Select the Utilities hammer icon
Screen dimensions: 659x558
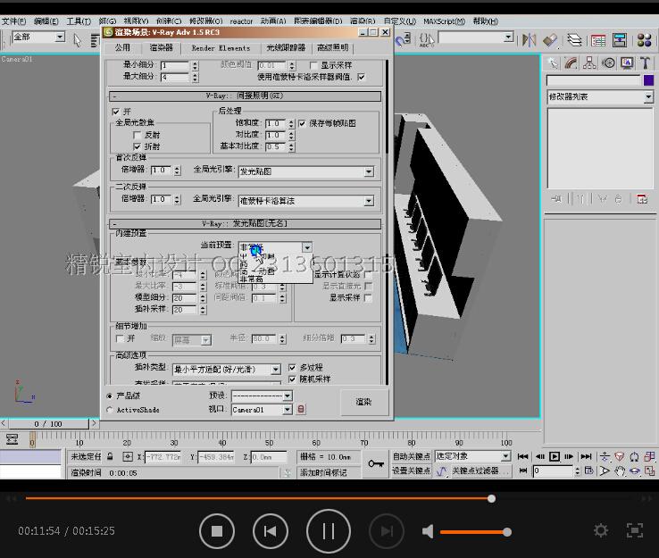tap(645, 63)
